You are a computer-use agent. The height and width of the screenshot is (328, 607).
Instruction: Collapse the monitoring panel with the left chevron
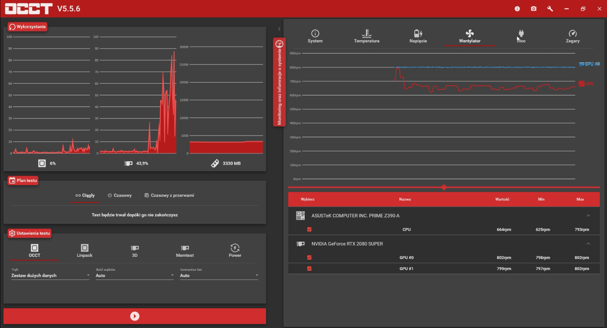(x=279, y=29)
